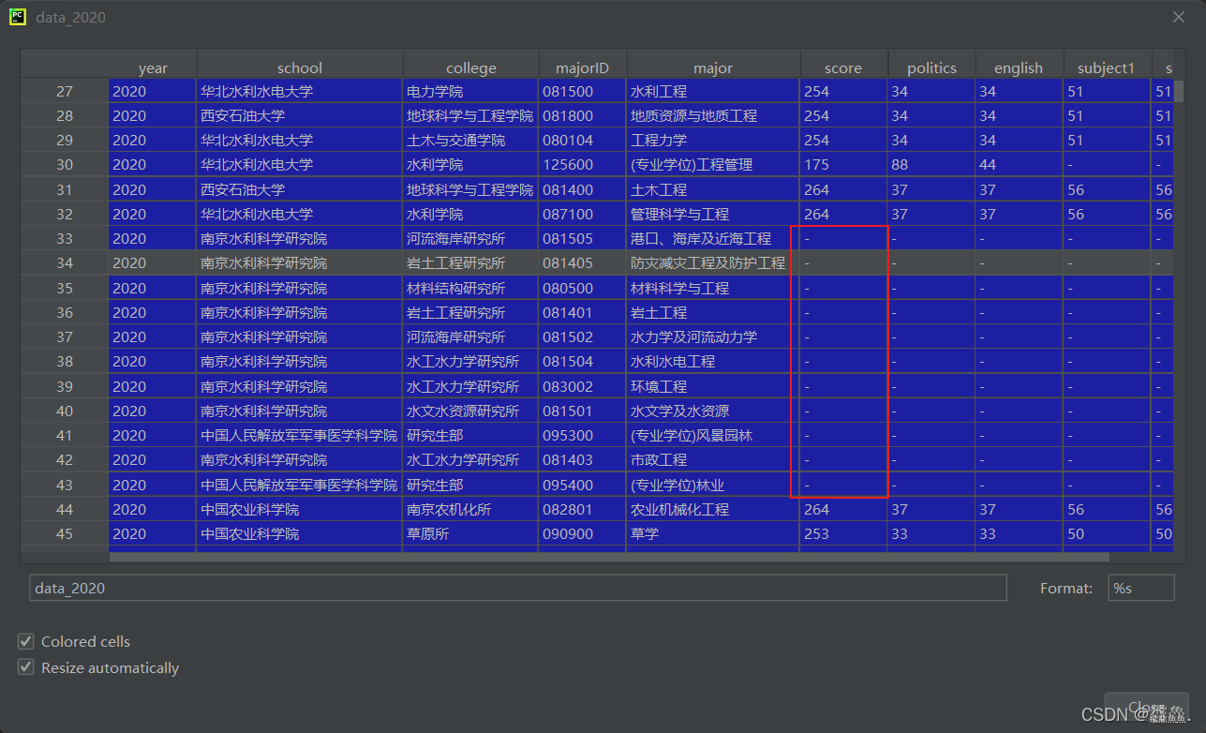This screenshot has width=1206, height=733.
Task: Click school cell 西安石油大学 in row 28
Action: (300, 116)
